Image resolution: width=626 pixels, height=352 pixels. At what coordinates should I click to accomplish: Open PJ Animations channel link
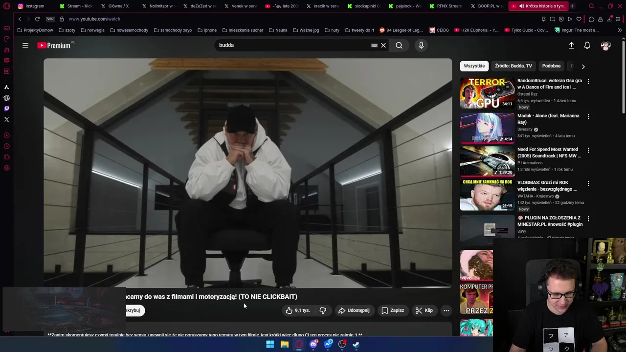pyautogui.click(x=530, y=163)
